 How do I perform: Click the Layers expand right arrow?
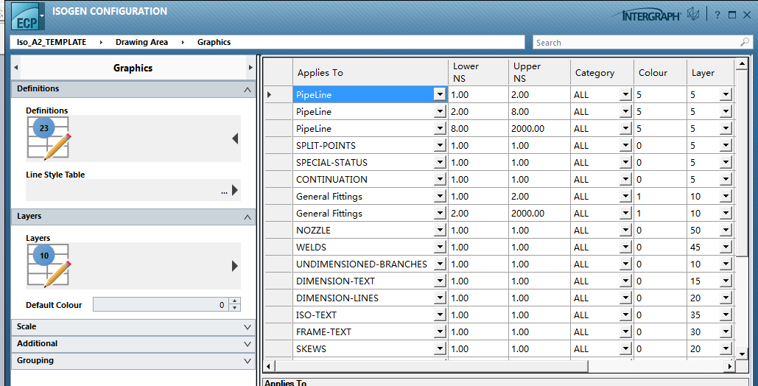coord(235,265)
